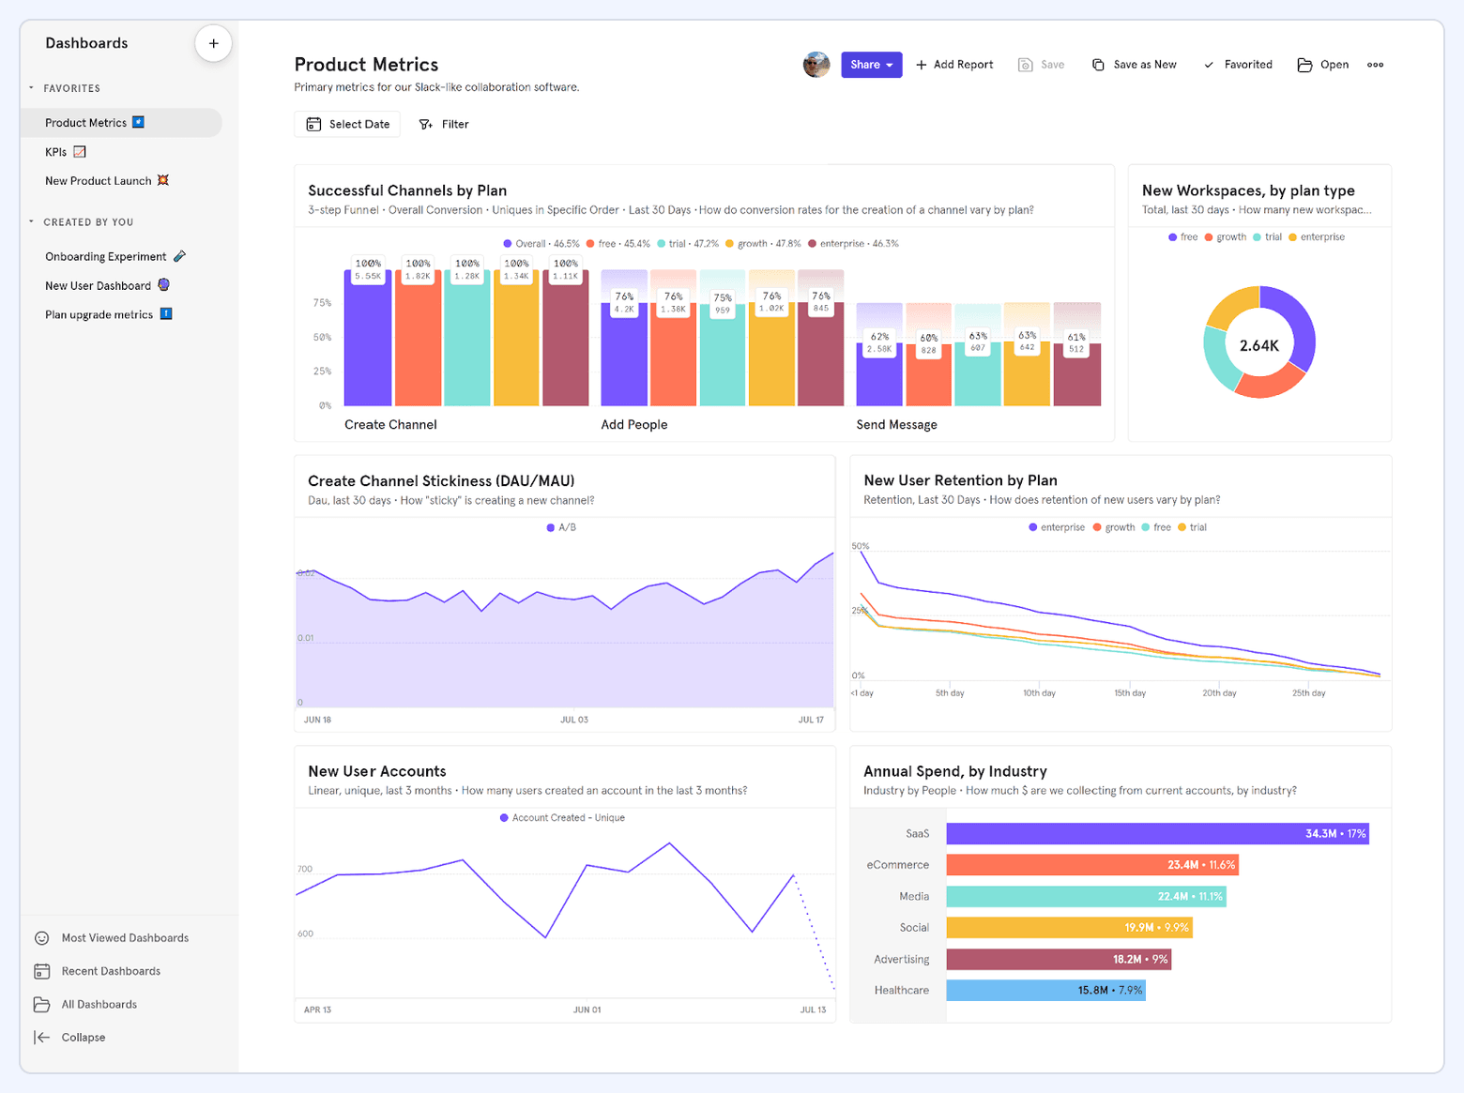Click the Add Report button

tap(954, 64)
